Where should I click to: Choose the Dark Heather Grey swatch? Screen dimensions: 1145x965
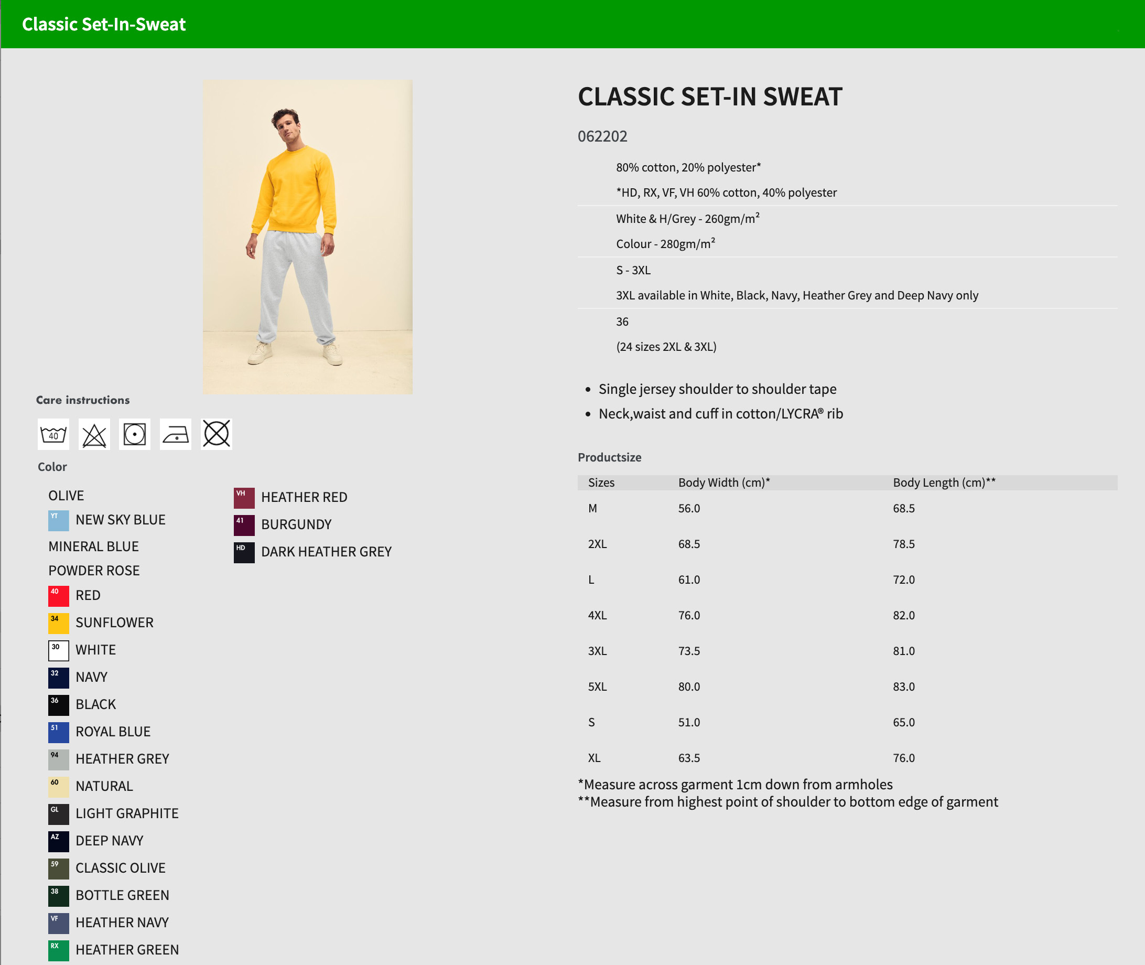pyautogui.click(x=244, y=553)
